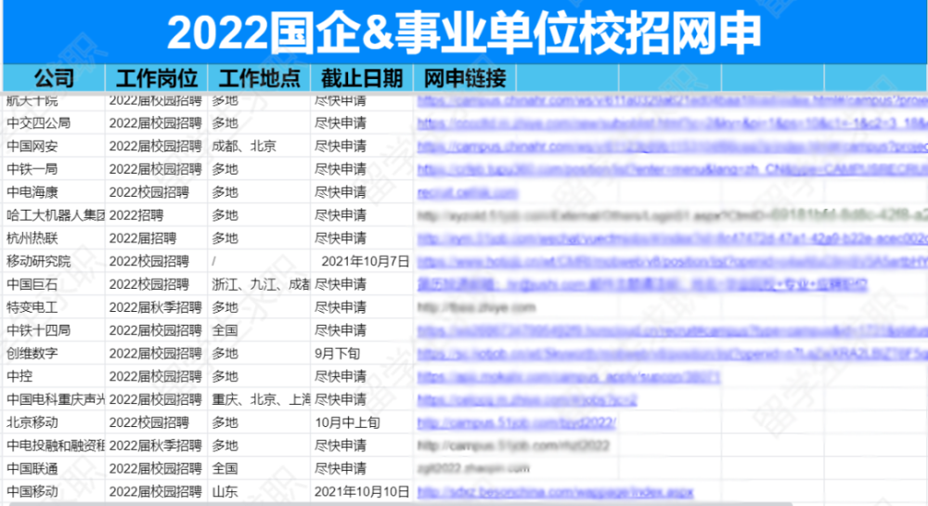Screen dimensions: 928x506
Task: Open the application link for 移动研究院
Action: point(672,262)
